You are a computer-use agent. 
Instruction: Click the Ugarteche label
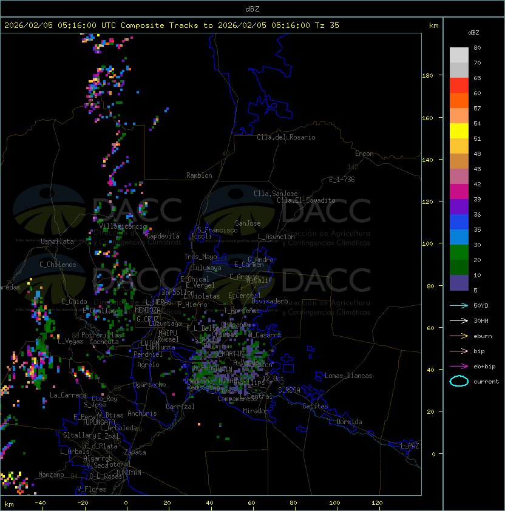tap(150, 385)
